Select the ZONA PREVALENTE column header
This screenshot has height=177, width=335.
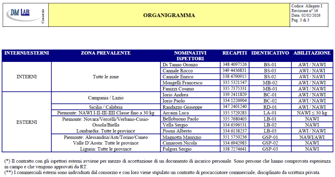pos(106,53)
